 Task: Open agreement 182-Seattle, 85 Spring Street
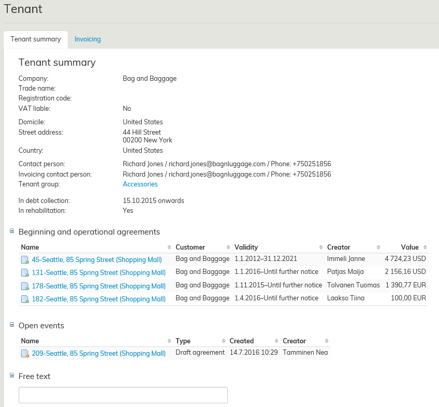[x=98, y=299]
